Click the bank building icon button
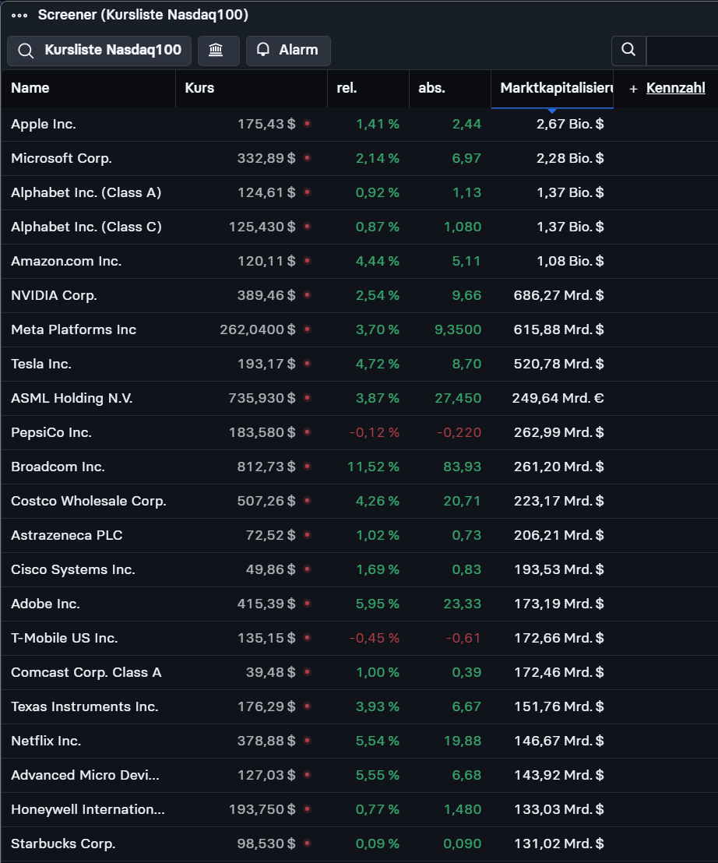This screenshot has height=863, width=718. [x=218, y=51]
